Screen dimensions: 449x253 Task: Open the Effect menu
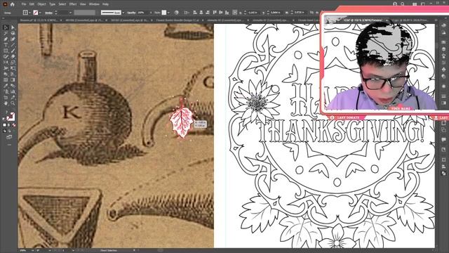coord(73,4)
